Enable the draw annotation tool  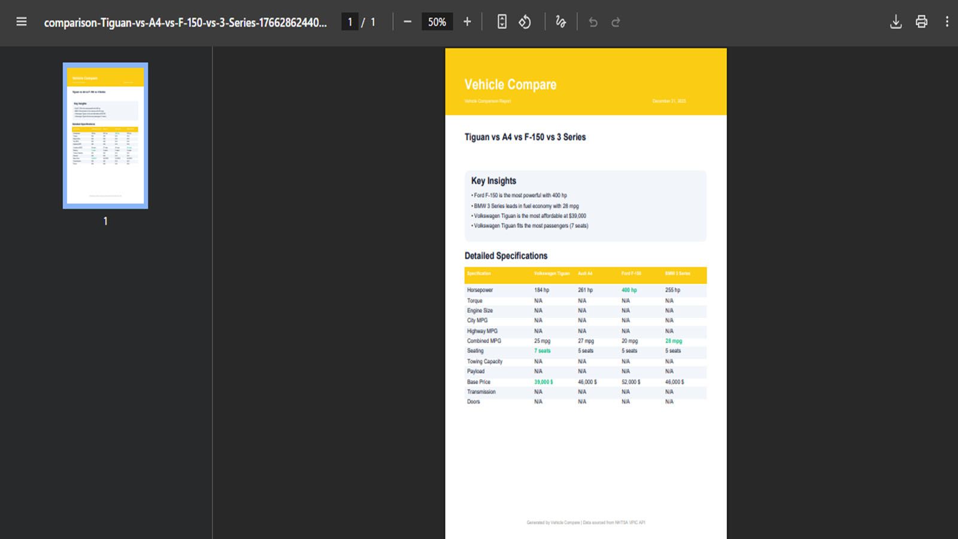[560, 22]
